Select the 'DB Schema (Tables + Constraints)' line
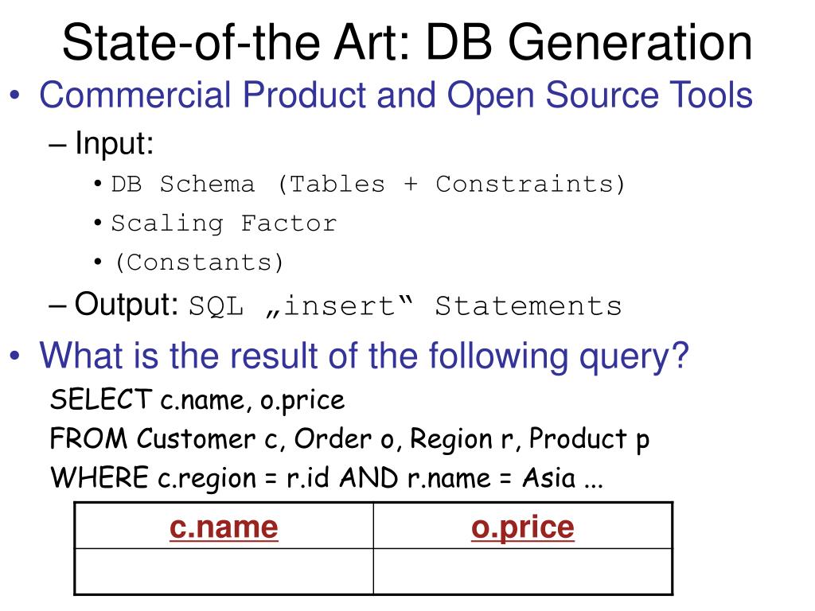815x611 pixels. click(x=368, y=185)
